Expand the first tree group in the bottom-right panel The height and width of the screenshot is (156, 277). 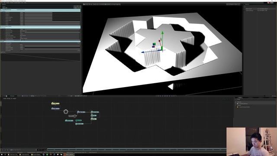[235, 102]
